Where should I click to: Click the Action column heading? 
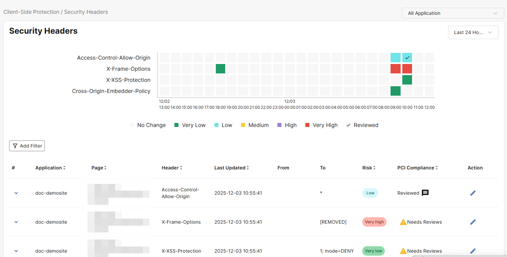click(475, 168)
